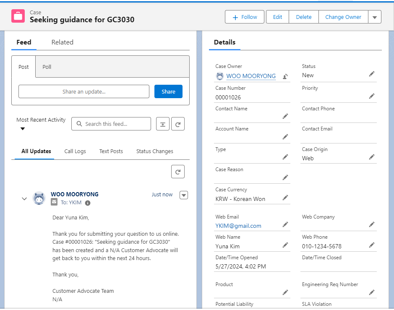Select the Poll tab

(47, 67)
